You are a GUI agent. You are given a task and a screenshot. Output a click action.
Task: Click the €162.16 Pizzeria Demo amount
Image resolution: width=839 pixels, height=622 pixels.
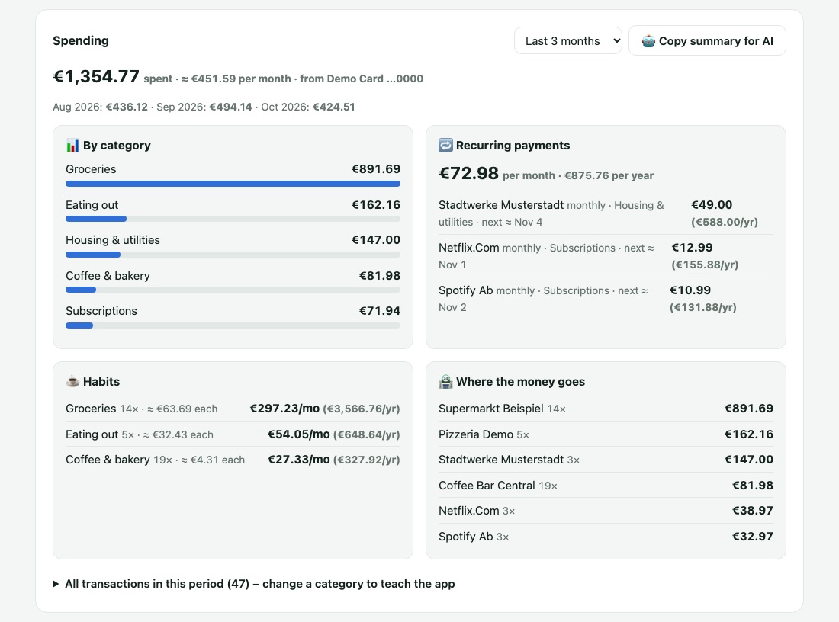pos(748,434)
